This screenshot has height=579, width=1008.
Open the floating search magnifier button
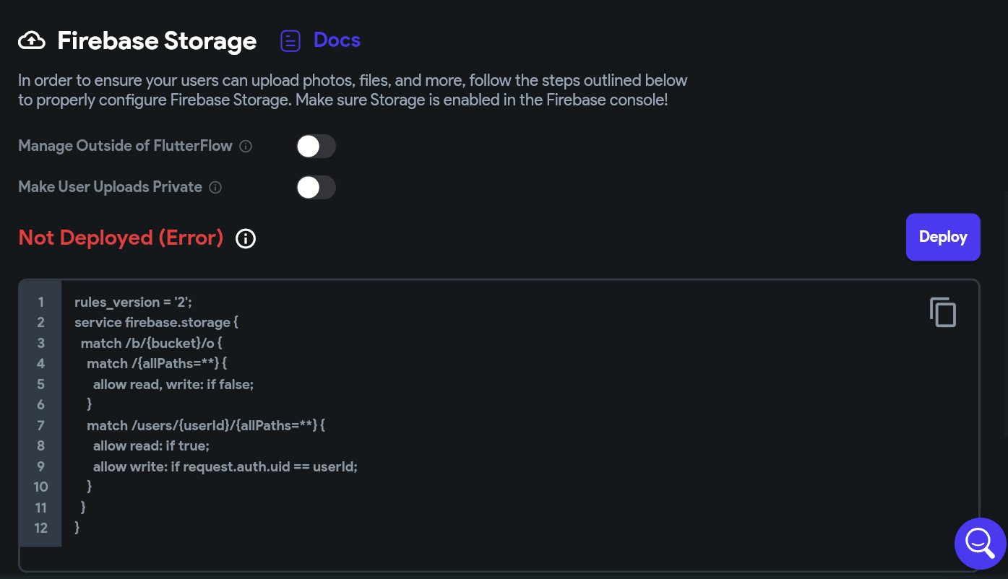[x=980, y=543]
